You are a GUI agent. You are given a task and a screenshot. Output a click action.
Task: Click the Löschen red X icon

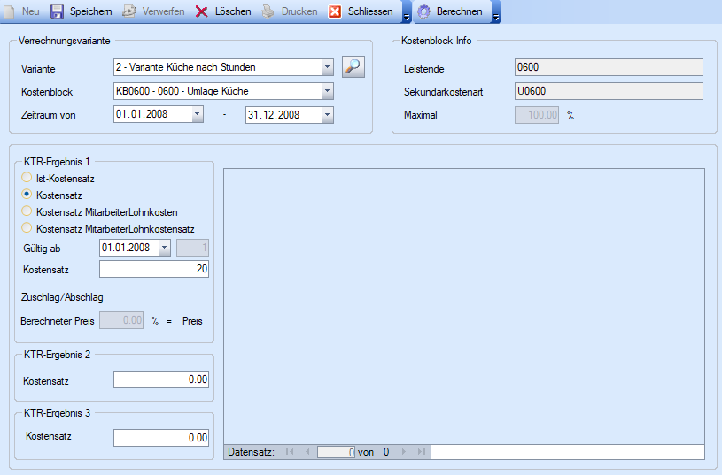click(x=202, y=11)
